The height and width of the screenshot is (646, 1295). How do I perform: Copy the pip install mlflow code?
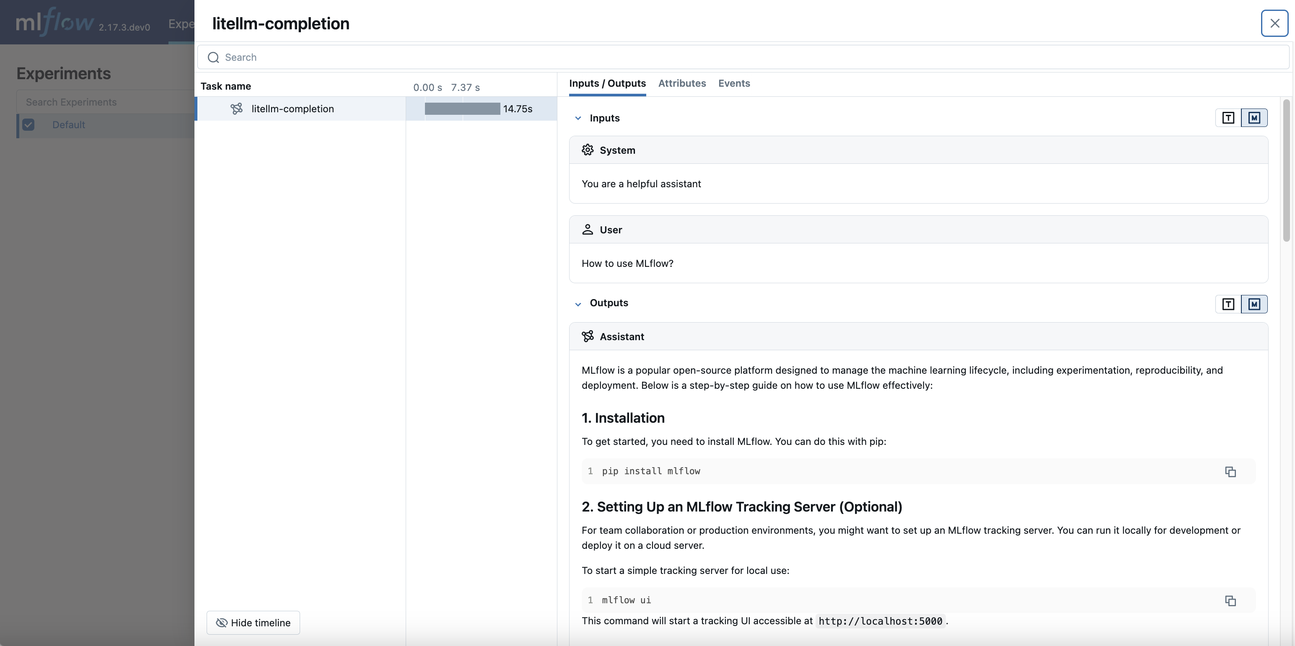click(1230, 472)
